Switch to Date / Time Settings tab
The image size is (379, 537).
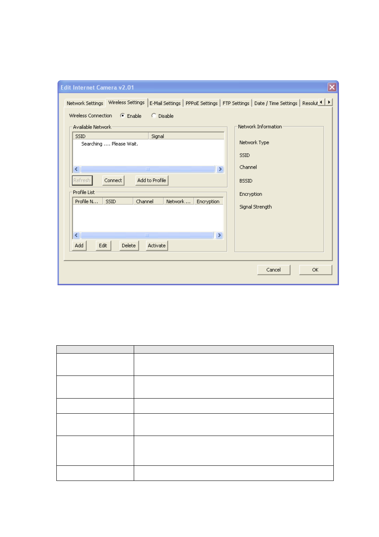(276, 103)
